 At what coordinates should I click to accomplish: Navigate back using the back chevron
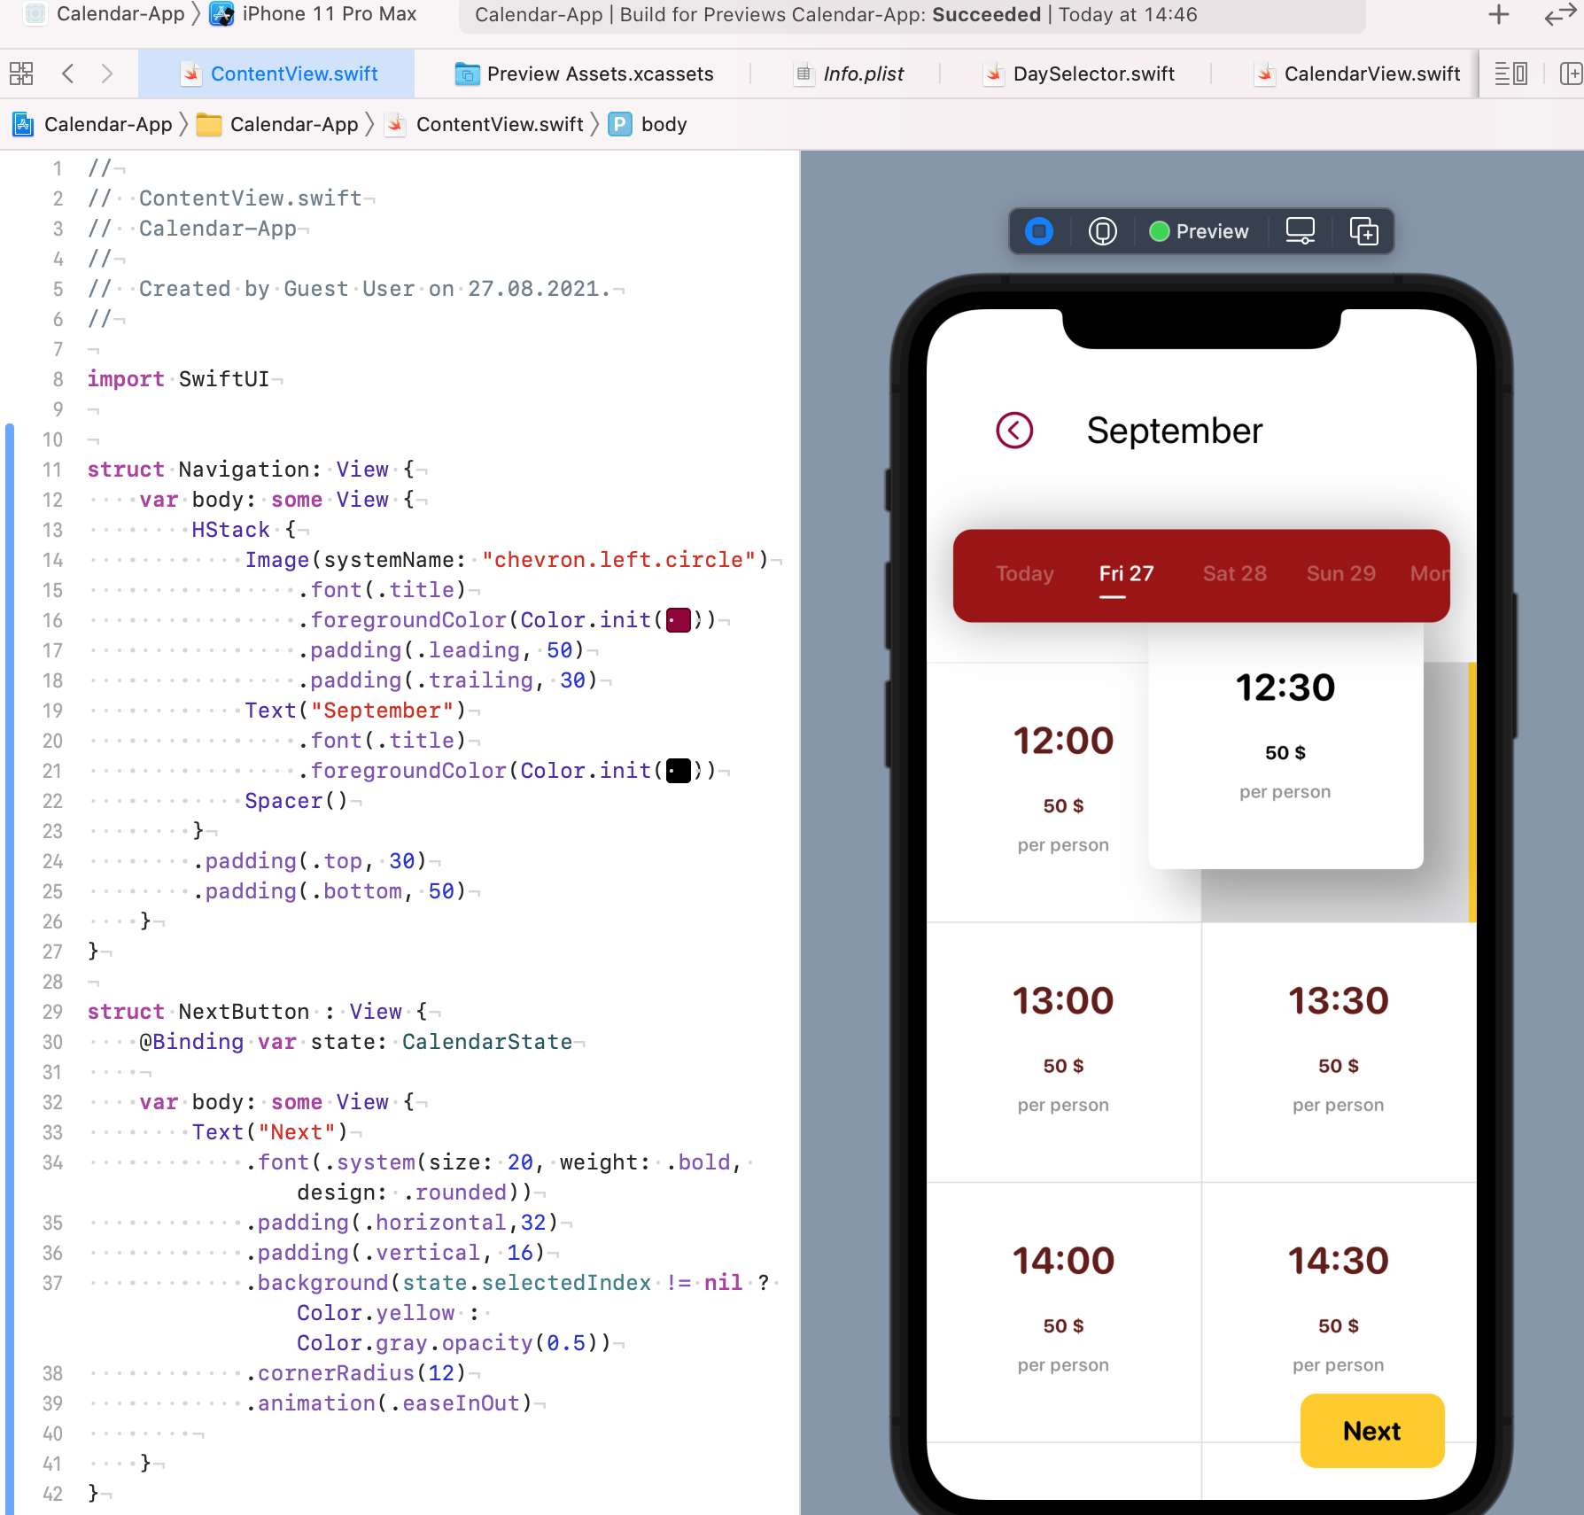pos(68,74)
